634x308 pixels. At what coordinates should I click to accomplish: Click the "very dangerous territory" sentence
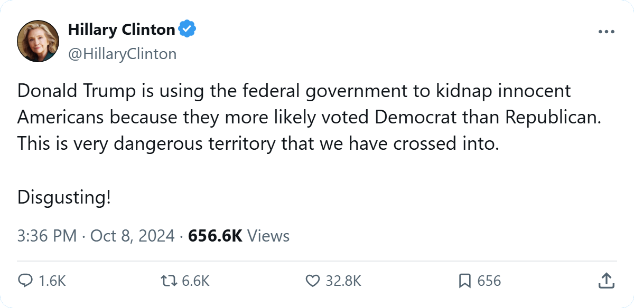(x=258, y=143)
